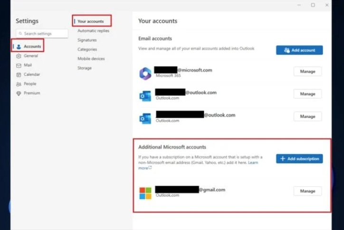Screen dimensions: 344x230
Task: Click the Microsoft 365 account label
Action: click(168, 75)
